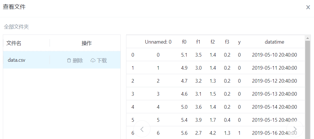Click the y column header
Screen dimensions: 314x139
coord(239,42)
